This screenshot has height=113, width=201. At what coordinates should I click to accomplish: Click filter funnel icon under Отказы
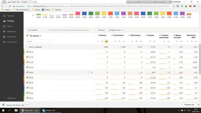(150, 41)
